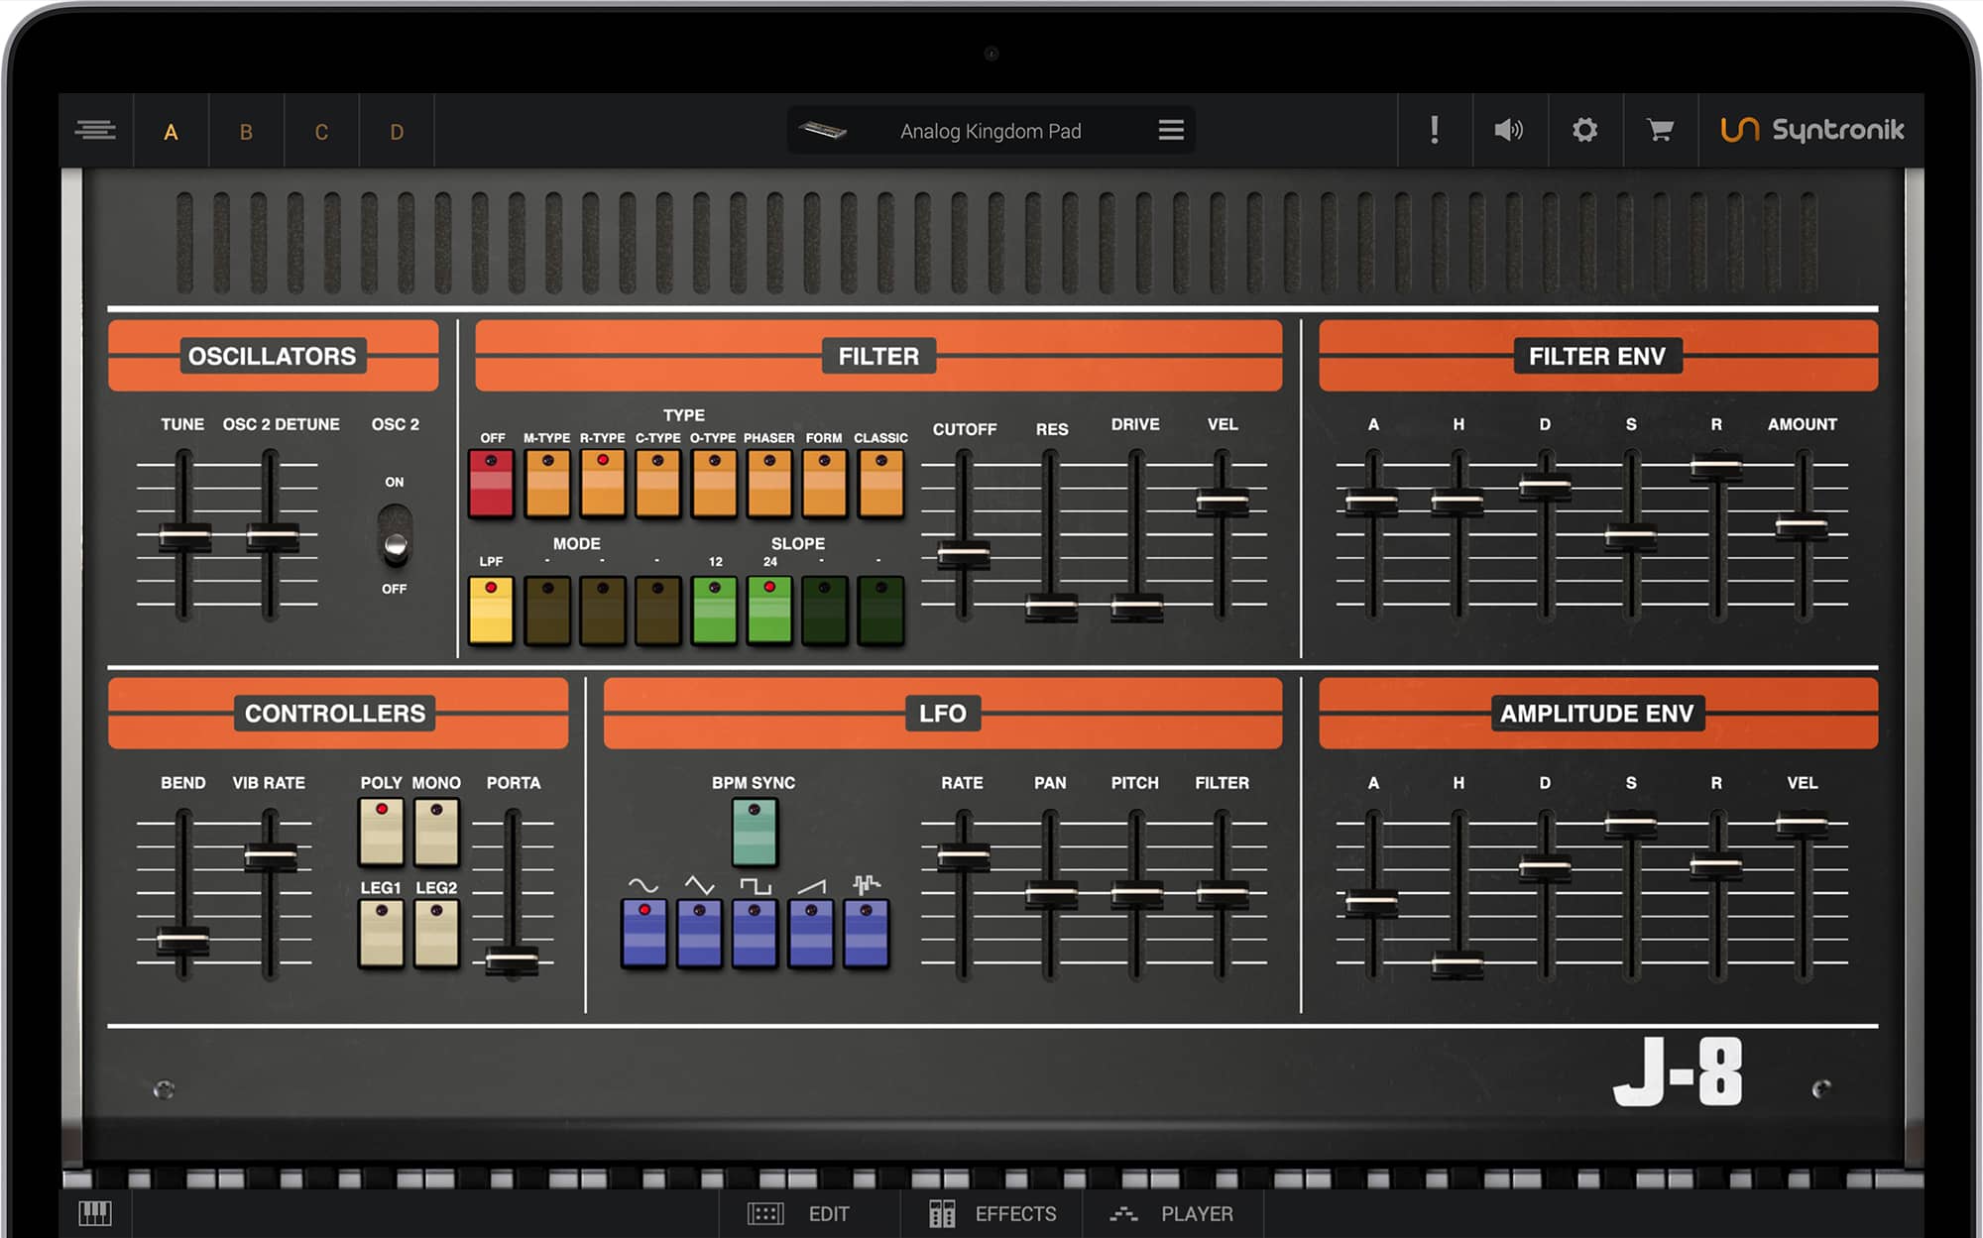The image size is (1983, 1238).
Task: Open the PLAYER view
Action: 1172,1214
